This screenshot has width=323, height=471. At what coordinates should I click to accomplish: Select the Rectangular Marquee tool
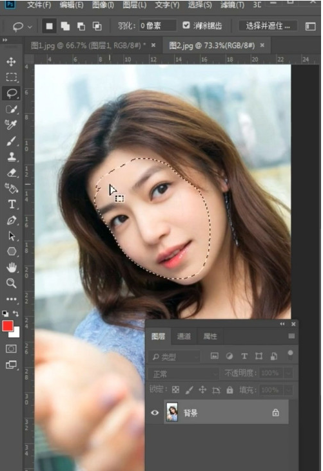12,77
